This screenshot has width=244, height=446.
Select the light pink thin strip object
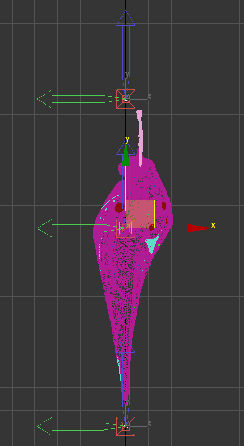140,138
